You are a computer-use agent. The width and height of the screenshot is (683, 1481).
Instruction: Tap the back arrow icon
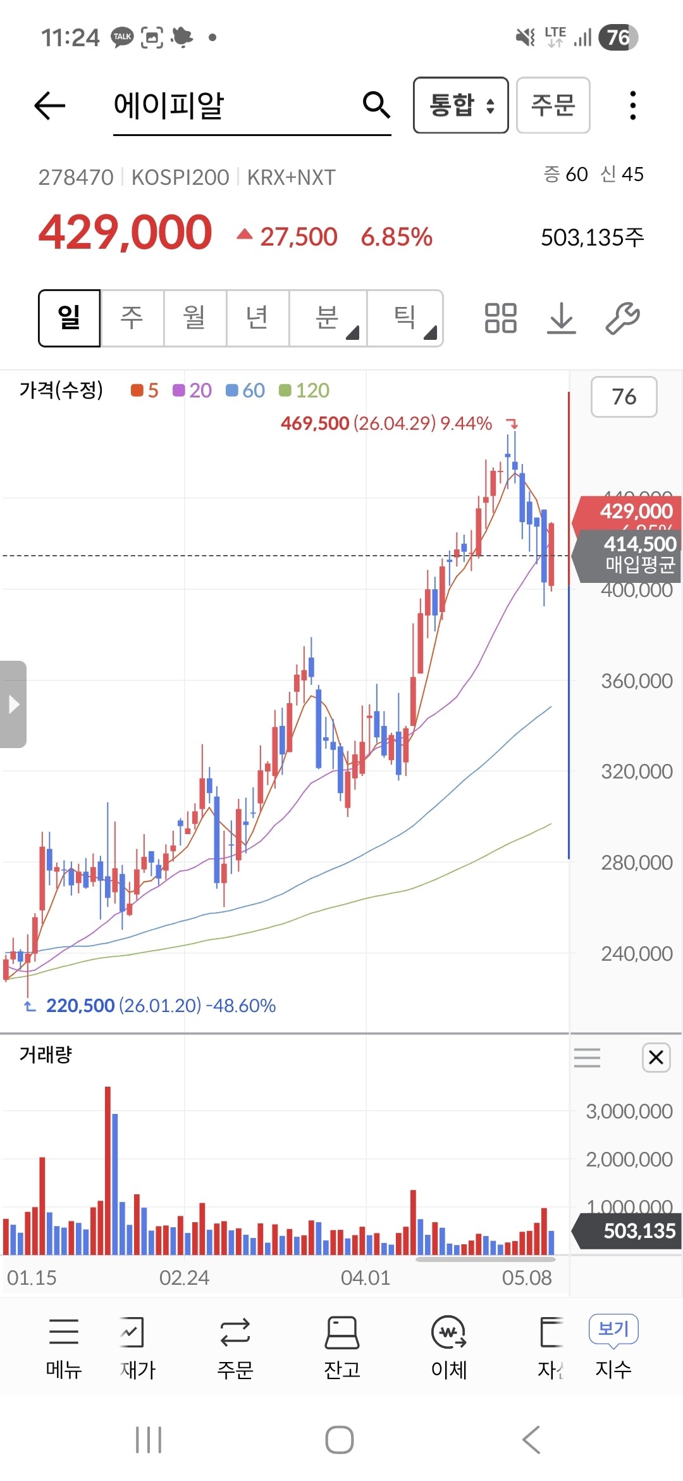click(50, 105)
